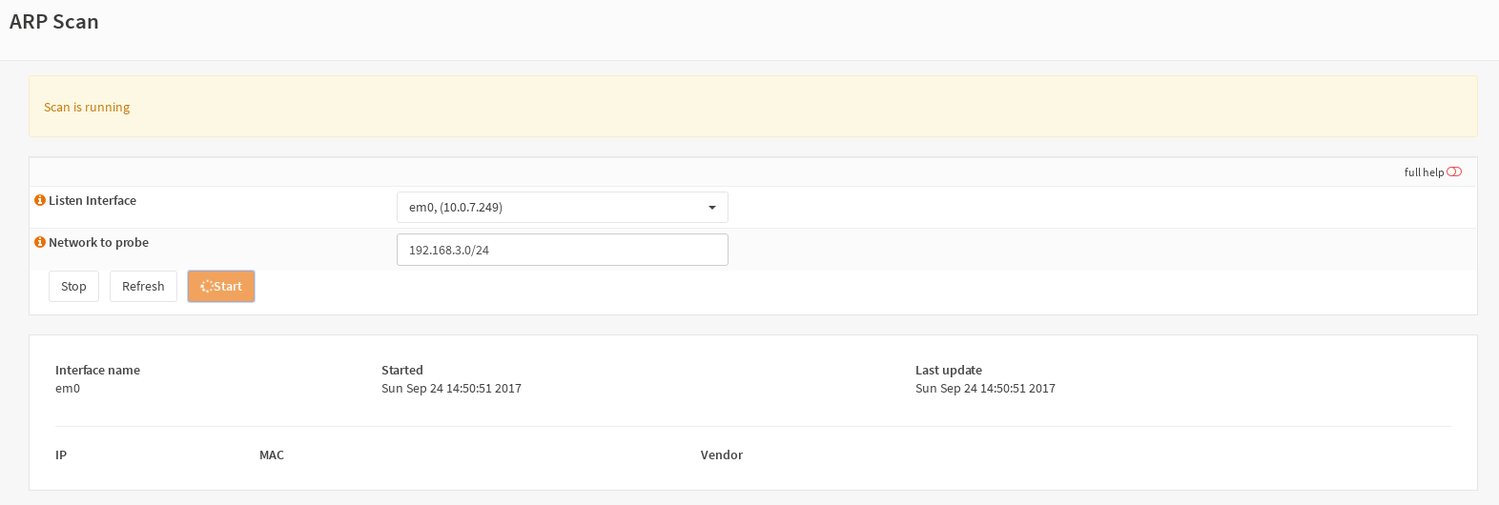Click the Started timestamp value
The image size is (1499, 505).
451,388
